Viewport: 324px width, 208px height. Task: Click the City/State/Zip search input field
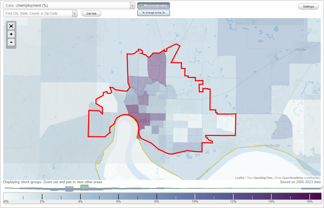pos(38,13)
